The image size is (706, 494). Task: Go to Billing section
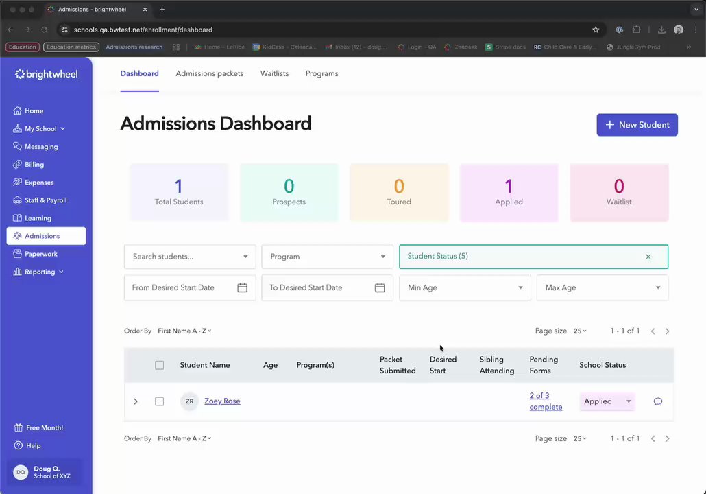[x=28, y=165]
